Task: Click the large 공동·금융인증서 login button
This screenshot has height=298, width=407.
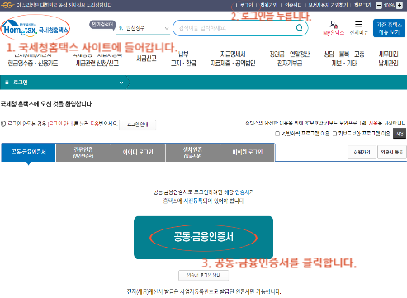Action: pos(203,238)
